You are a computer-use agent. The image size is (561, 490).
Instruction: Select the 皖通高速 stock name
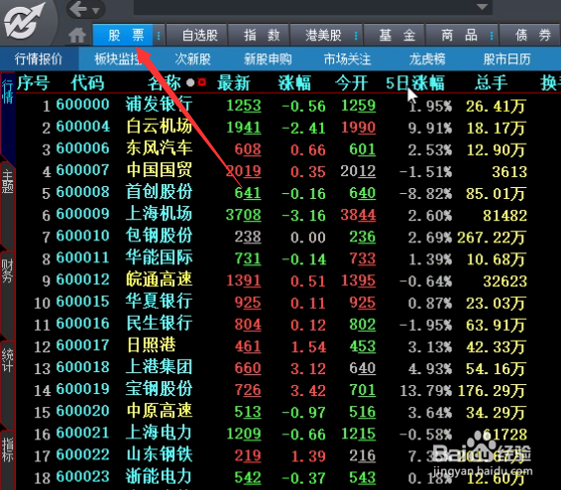point(159,280)
